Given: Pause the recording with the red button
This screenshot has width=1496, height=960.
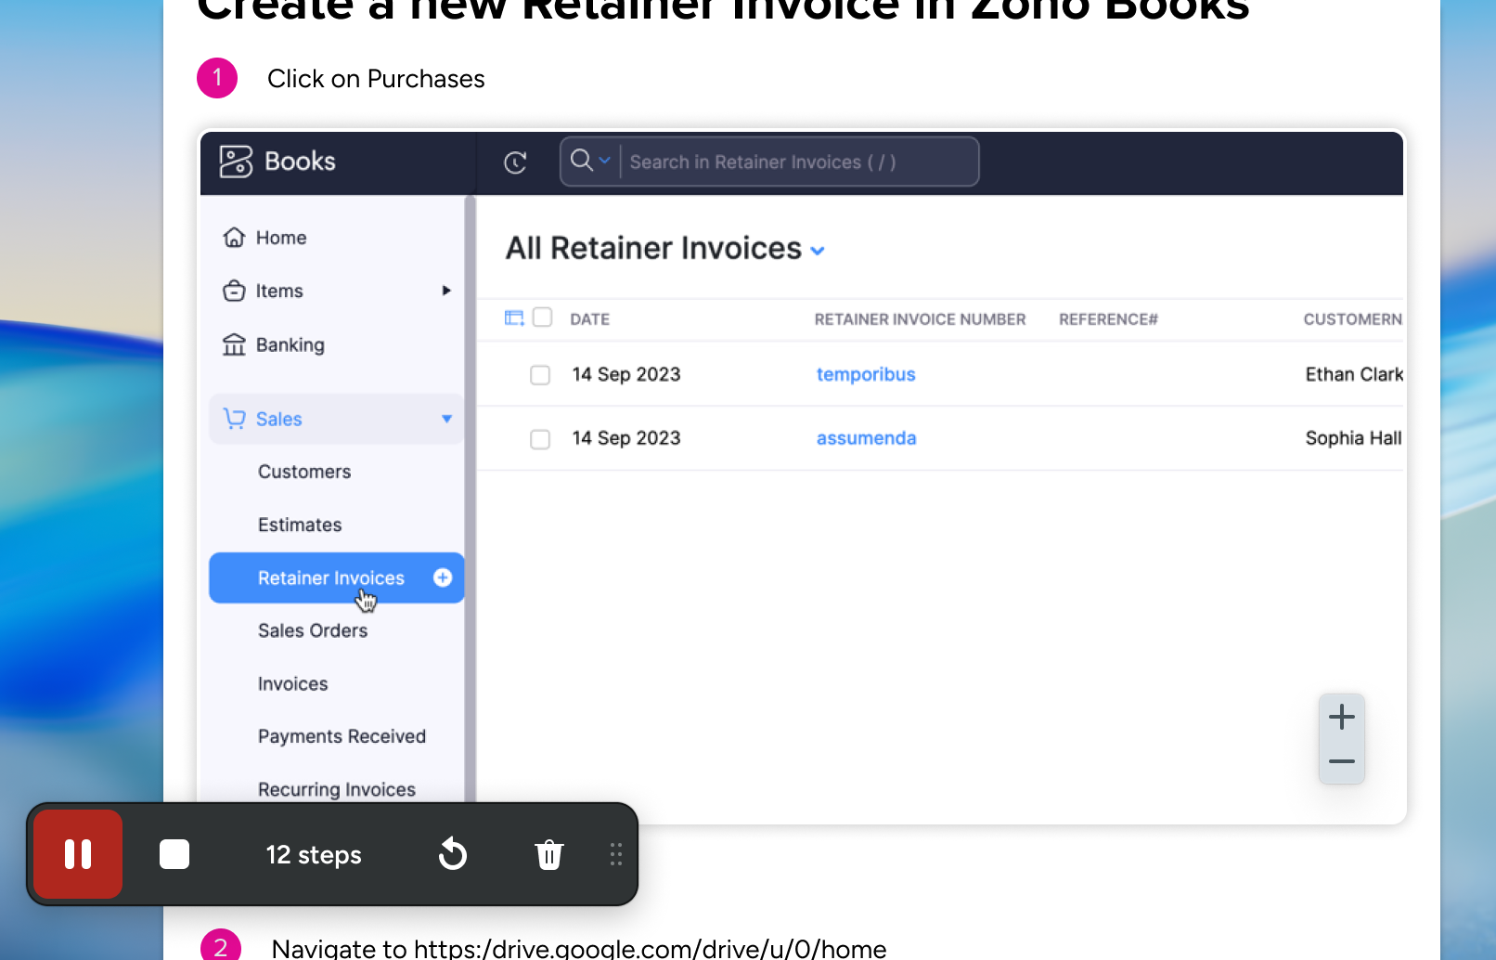Looking at the screenshot, I should [78, 854].
